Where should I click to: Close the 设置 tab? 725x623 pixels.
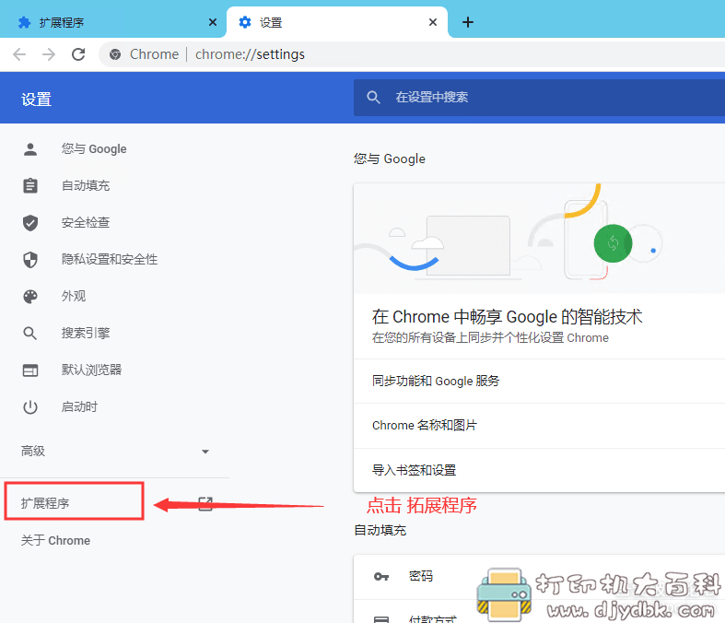pos(433,22)
